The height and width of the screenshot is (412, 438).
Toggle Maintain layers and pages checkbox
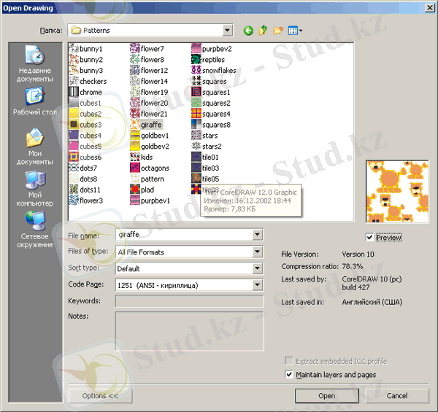[289, 374]
